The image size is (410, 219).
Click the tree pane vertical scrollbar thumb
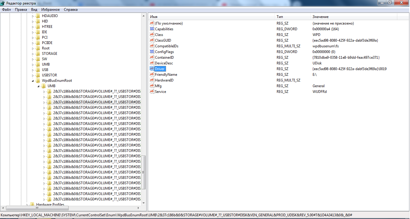tap(143, 172)
